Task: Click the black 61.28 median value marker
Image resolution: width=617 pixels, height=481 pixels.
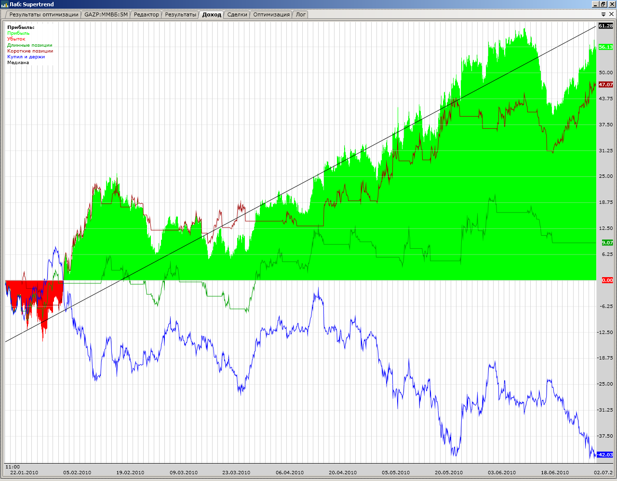Action: [x=606, y=26]
